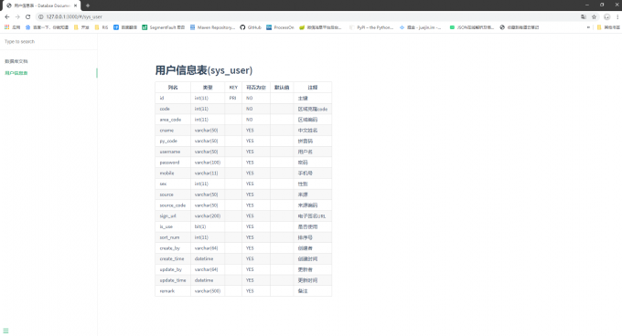The width and height of the screenshot is (622, 336).
Task: Open the ProcessOn bookmark
Action: coord(280,27)
